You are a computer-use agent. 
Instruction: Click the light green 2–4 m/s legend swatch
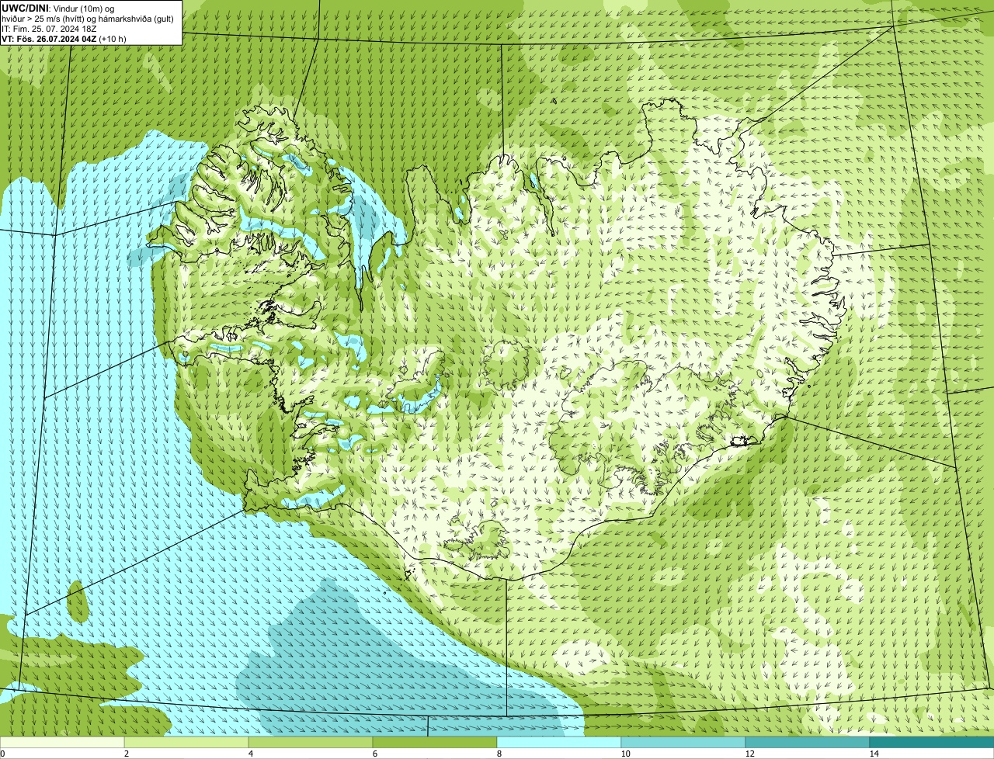(186, 743)
